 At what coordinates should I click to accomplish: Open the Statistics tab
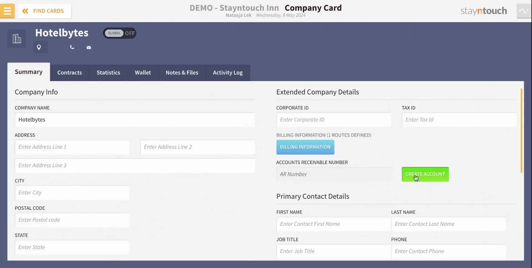108,73
